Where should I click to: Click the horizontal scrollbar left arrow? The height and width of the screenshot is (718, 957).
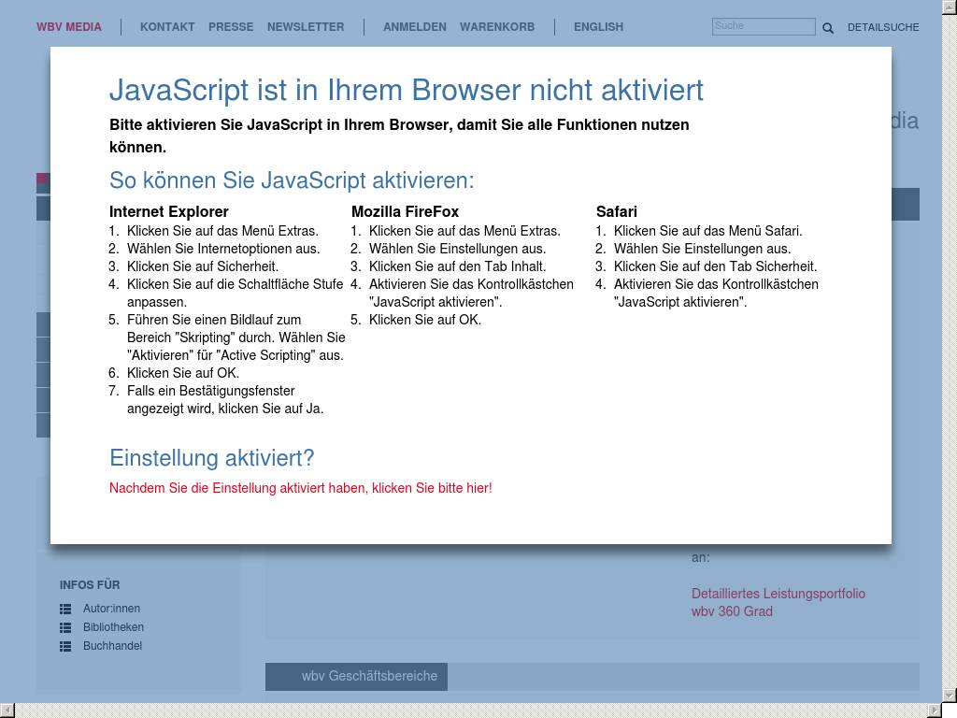[7, 711]
